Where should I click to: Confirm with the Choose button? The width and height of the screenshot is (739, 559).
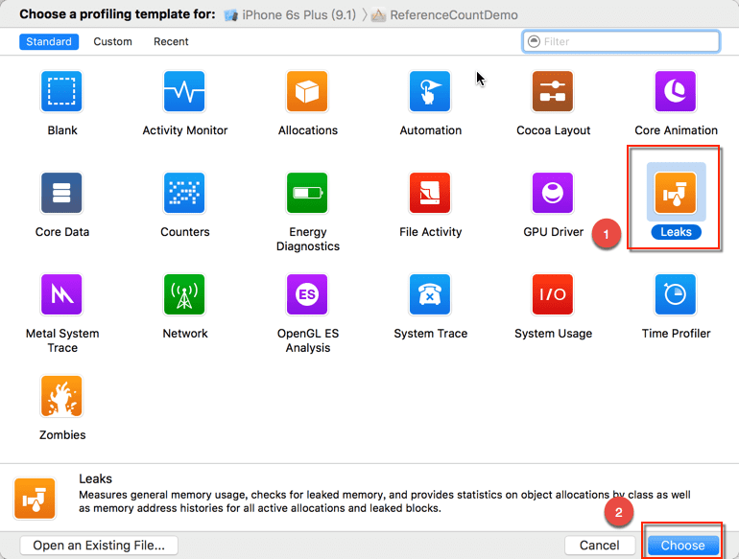[683, 546]
